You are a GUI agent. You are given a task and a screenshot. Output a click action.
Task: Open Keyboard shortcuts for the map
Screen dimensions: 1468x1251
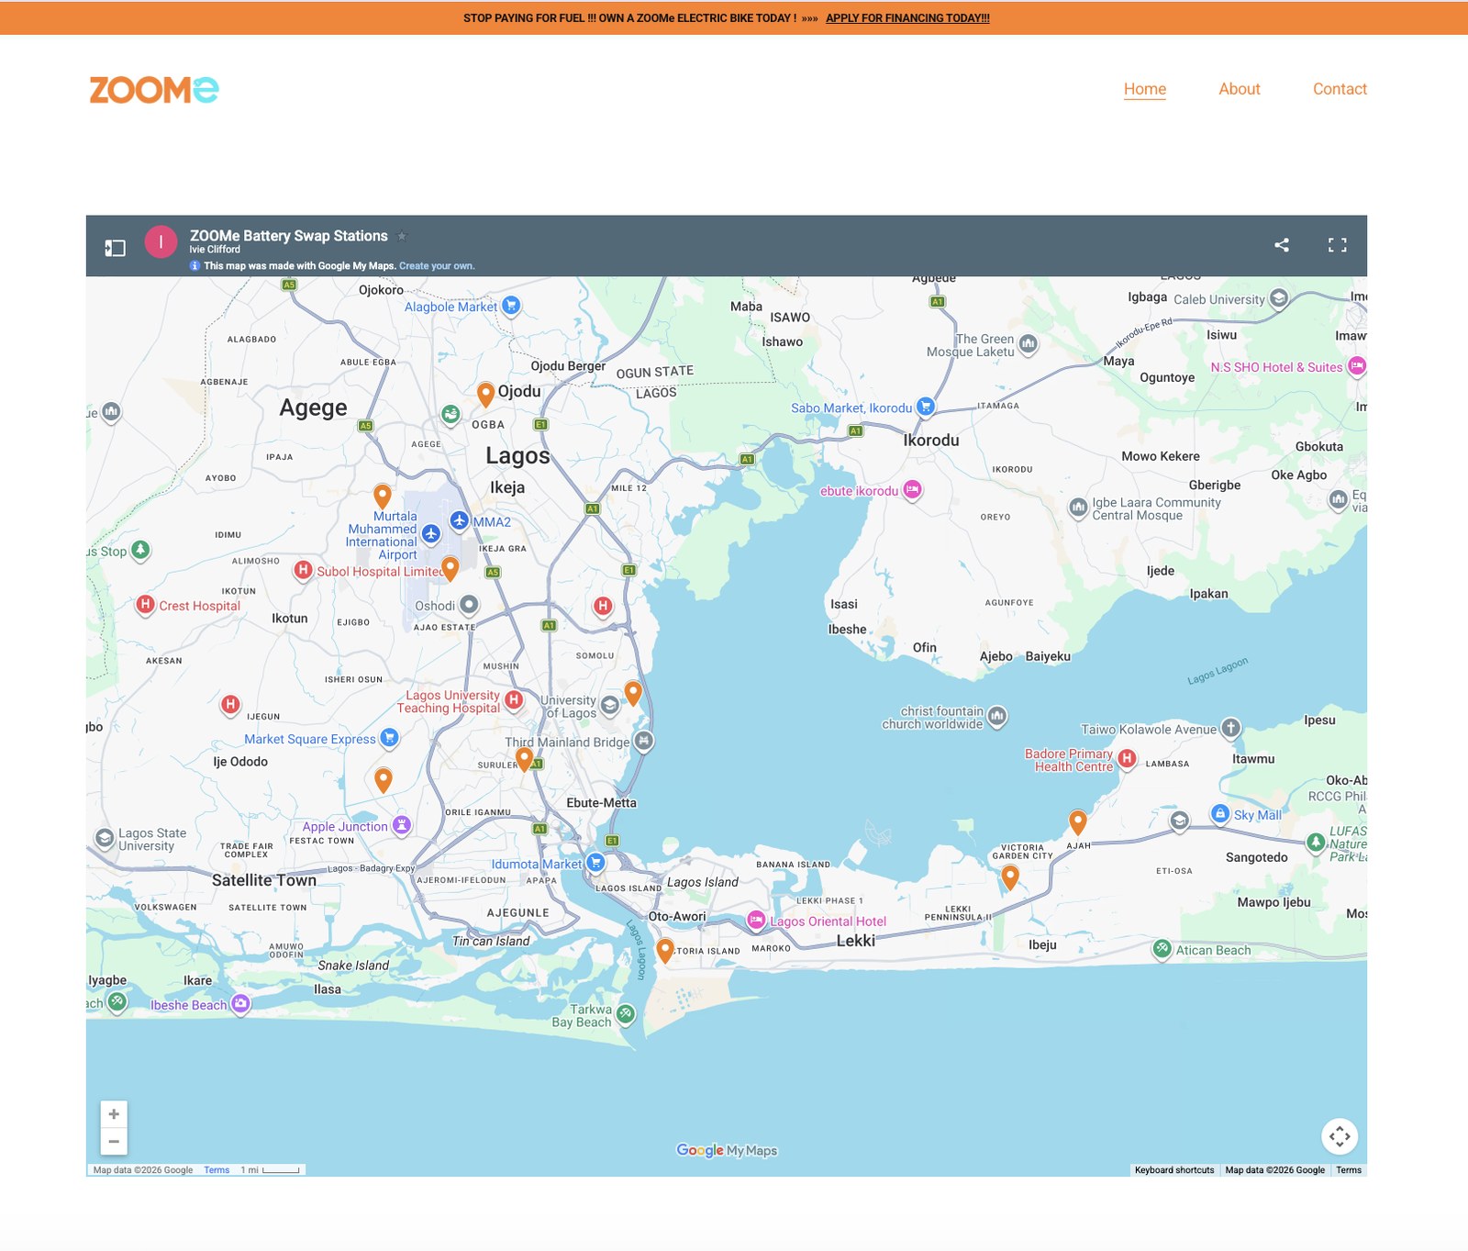1174,1170
